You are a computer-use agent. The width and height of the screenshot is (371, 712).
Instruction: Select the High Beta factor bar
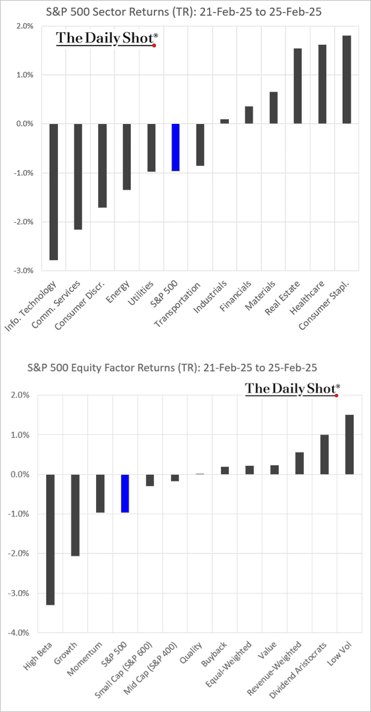(x=51, y=539)
